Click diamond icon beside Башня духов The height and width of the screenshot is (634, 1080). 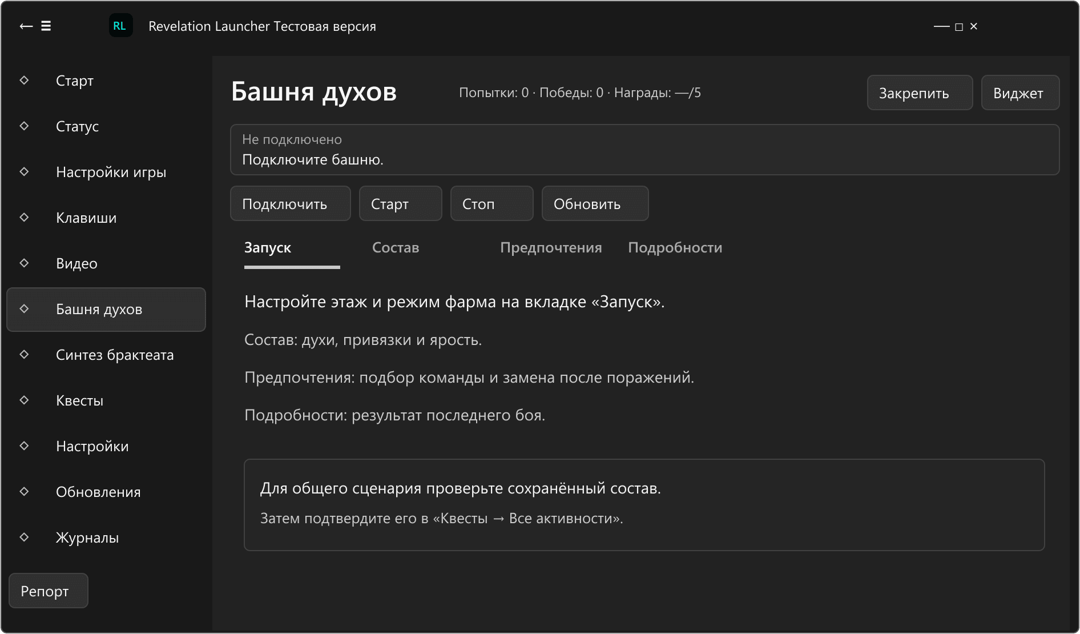(24, 308)
